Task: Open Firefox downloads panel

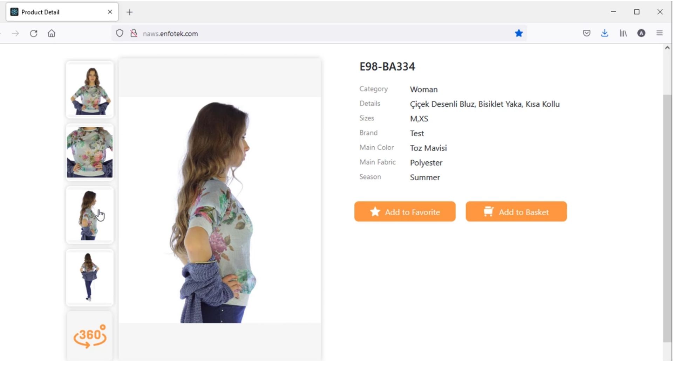Action: 605,33
